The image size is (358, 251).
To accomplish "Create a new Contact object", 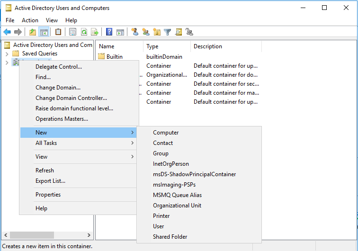I will tap(199, 143).
